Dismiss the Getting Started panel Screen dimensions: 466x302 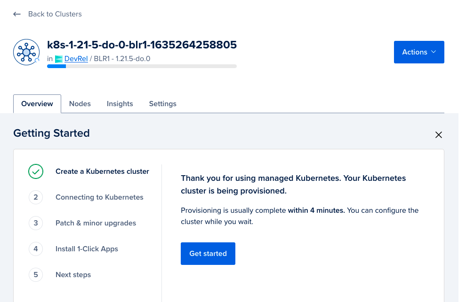tap(438, 135)
